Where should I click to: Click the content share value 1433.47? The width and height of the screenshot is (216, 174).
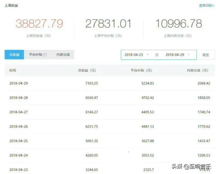[204, 141]
